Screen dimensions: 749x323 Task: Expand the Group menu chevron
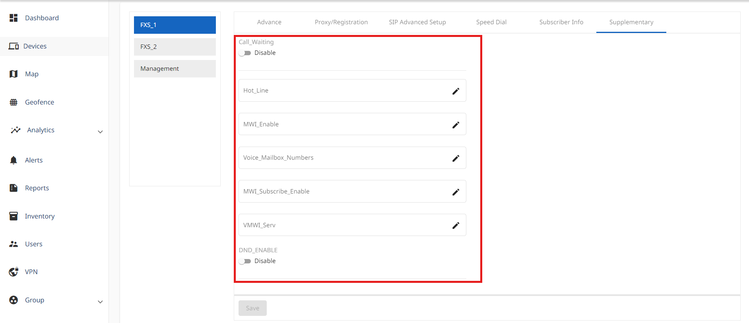coord(100,302)
